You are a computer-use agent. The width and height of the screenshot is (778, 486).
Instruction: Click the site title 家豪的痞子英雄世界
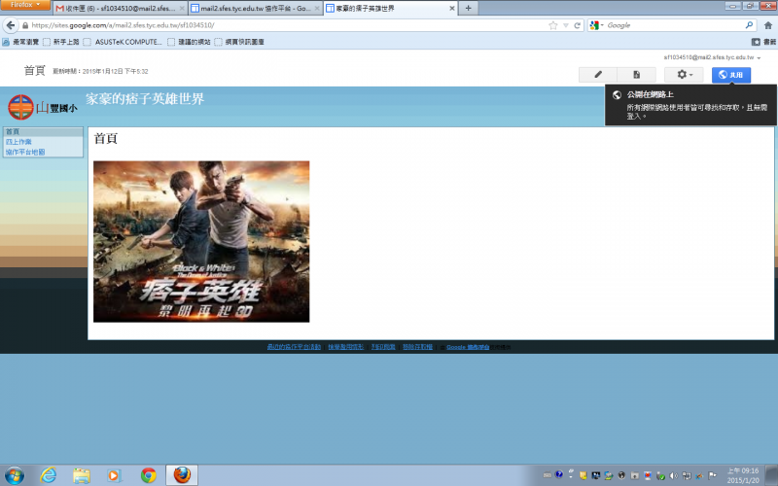[x=145, y=99]
